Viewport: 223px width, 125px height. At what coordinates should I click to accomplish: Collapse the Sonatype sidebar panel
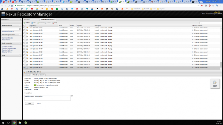coord(21,19)
